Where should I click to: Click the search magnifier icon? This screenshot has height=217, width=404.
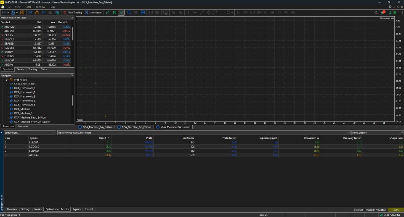coord(376,12)
